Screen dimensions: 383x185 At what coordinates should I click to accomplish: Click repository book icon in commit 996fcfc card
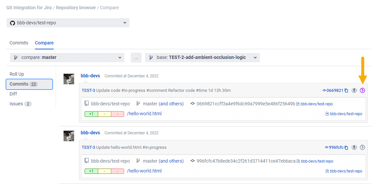pyautogui.click(x=87, y=161)
